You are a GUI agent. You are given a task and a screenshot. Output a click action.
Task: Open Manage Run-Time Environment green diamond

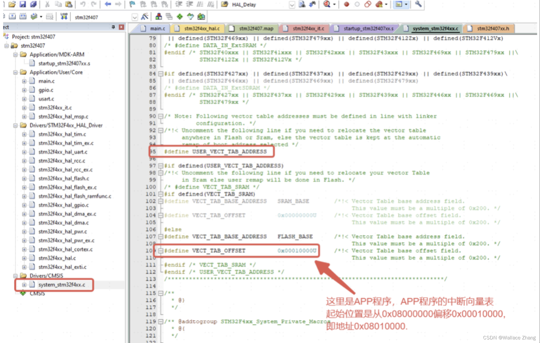180,17
